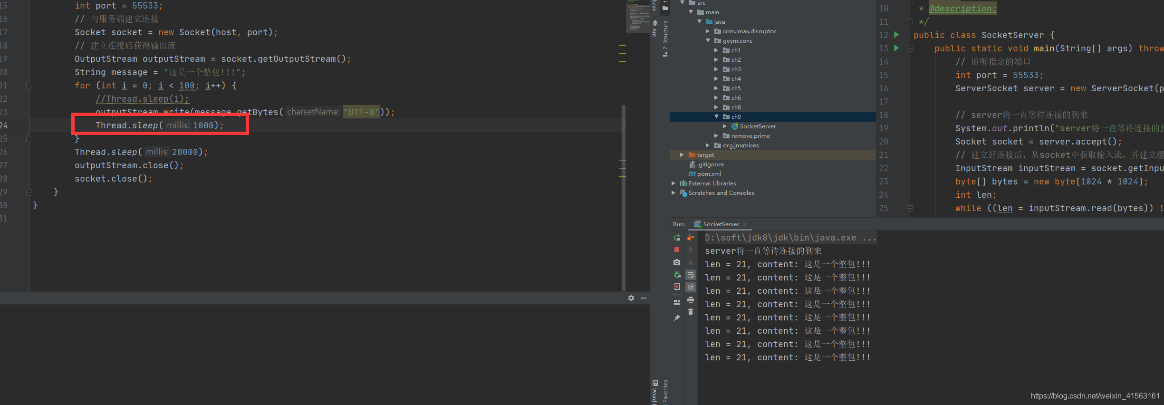Click the client editor vertical scrollbar
Image resolution: width=1164 pixels, height=405 pixels.
click(x=624, y=197)
